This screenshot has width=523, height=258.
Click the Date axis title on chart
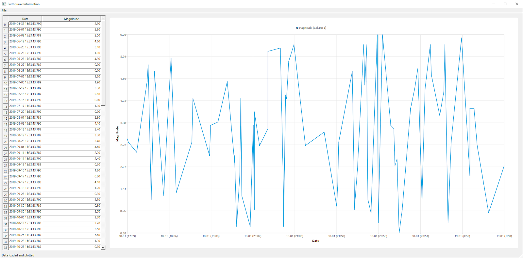pyautogui.click(x=315, y=241)
